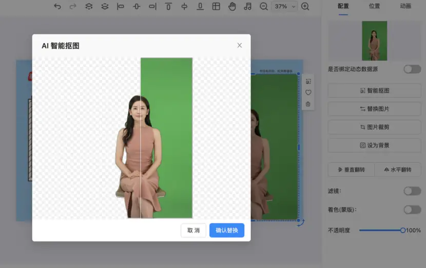The height and width of the screenshot is (268, 426).
Task: Click the 确认替换 button
Action: 226,231
